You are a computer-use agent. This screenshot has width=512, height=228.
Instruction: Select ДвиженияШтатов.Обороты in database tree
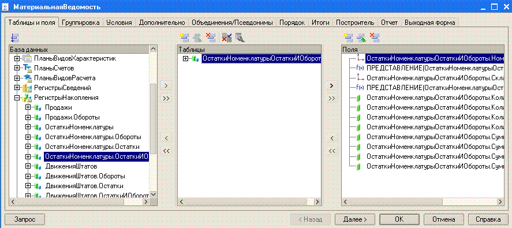coord(85,176)
